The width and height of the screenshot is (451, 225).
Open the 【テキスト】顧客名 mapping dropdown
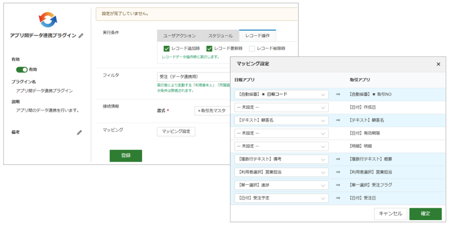click(x=281, y=120)
